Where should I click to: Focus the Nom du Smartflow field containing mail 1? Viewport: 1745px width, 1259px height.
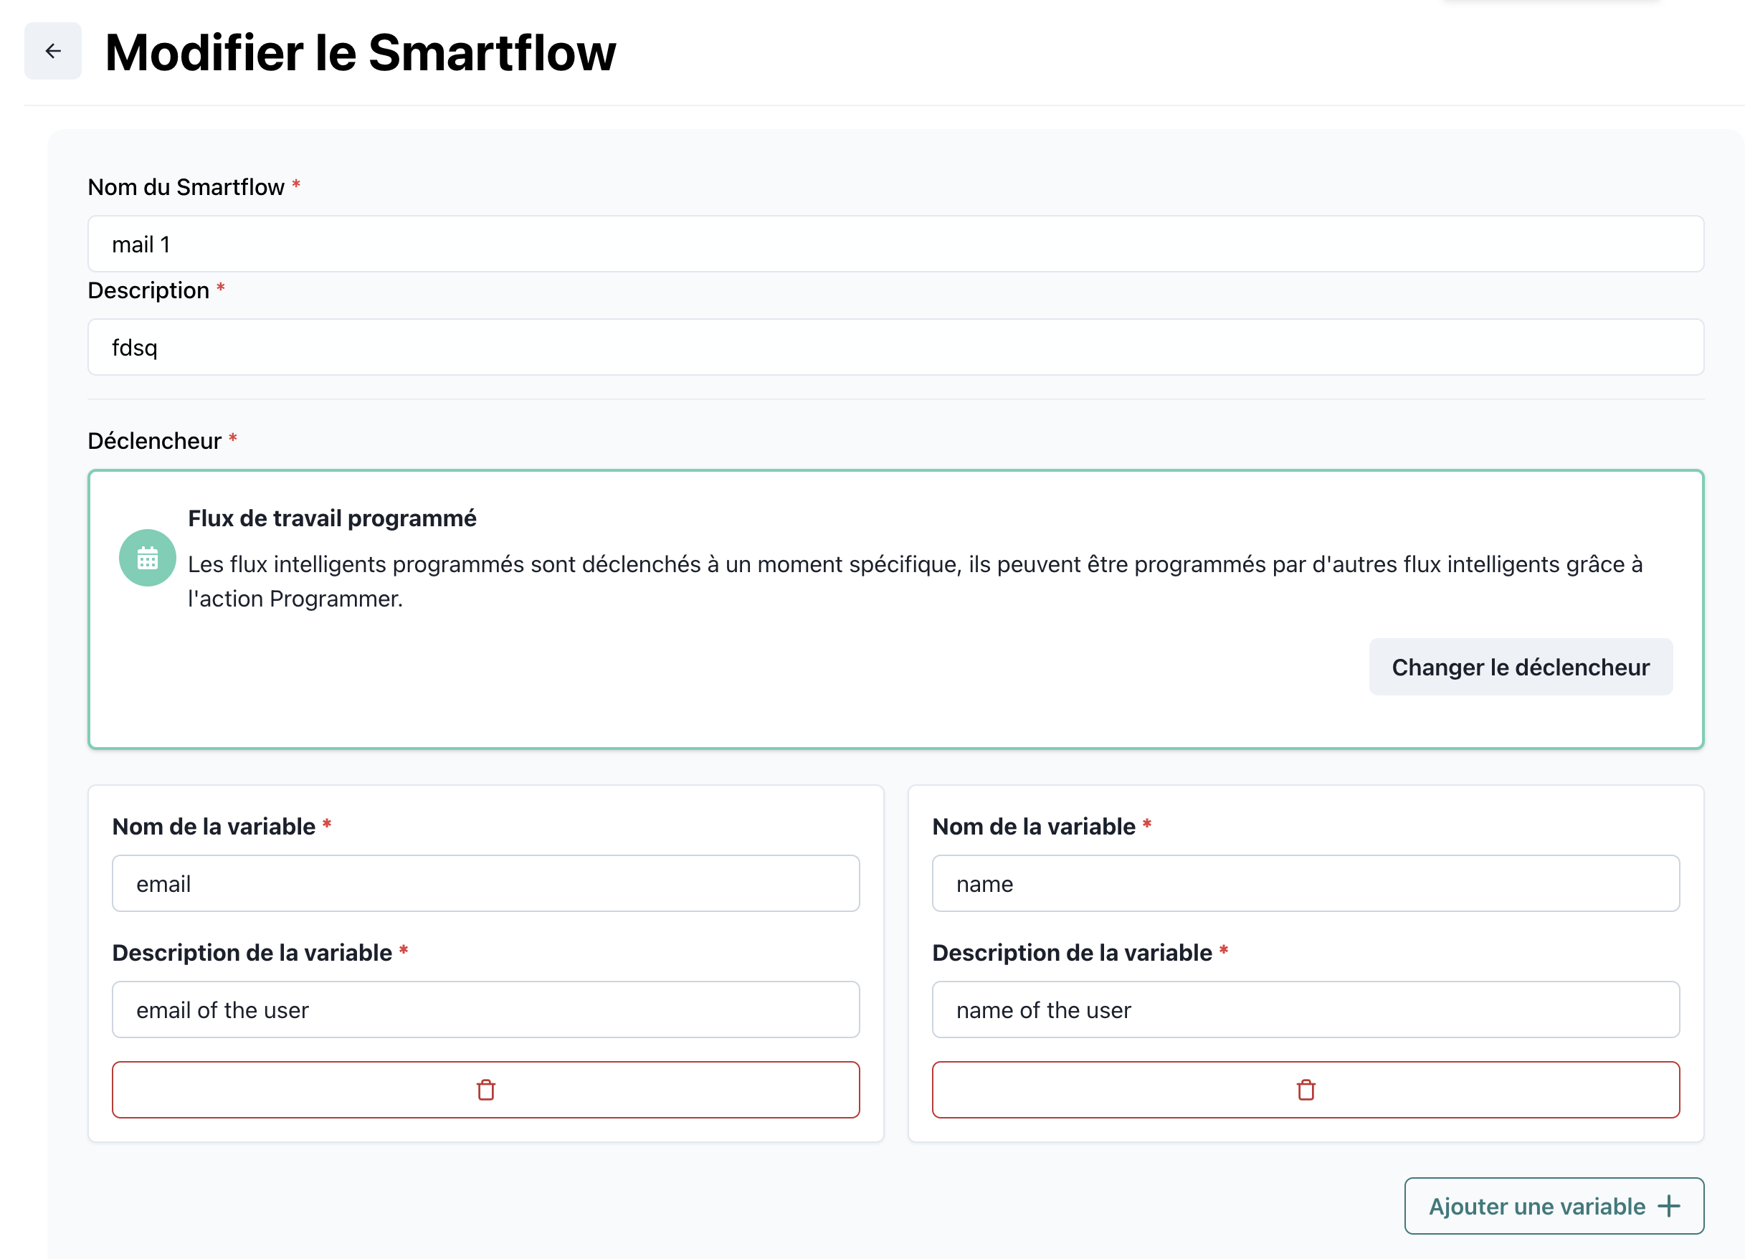click(895, 244)
